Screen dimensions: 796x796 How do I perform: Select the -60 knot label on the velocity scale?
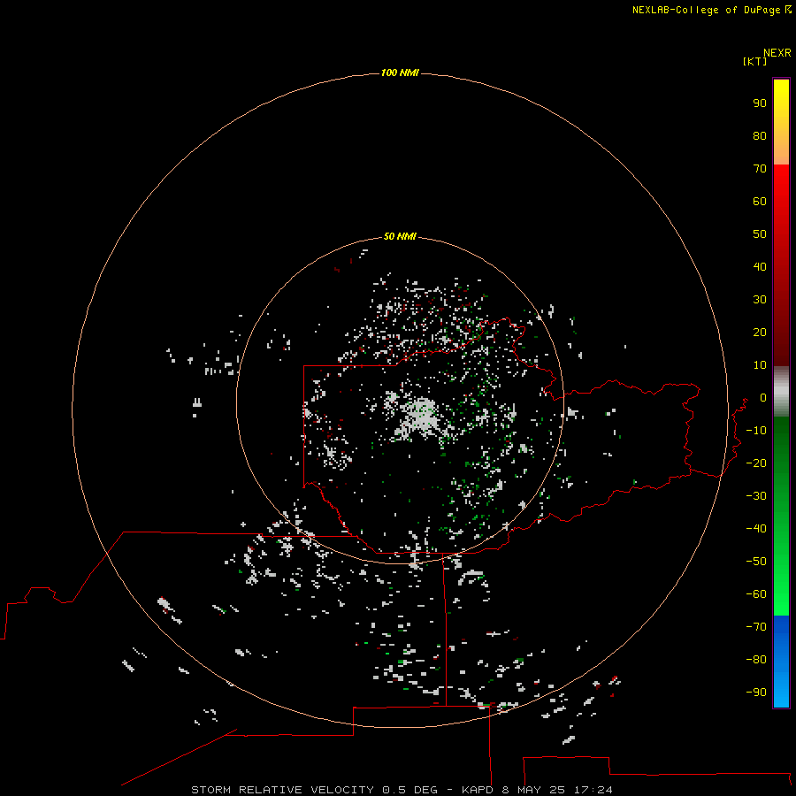[756, 594]
